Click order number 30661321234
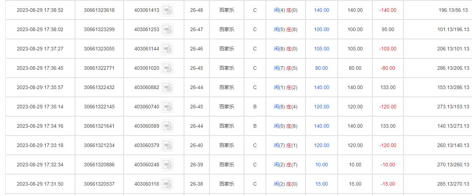The width and height of the screenshot is (472, 196). (99, 146)
